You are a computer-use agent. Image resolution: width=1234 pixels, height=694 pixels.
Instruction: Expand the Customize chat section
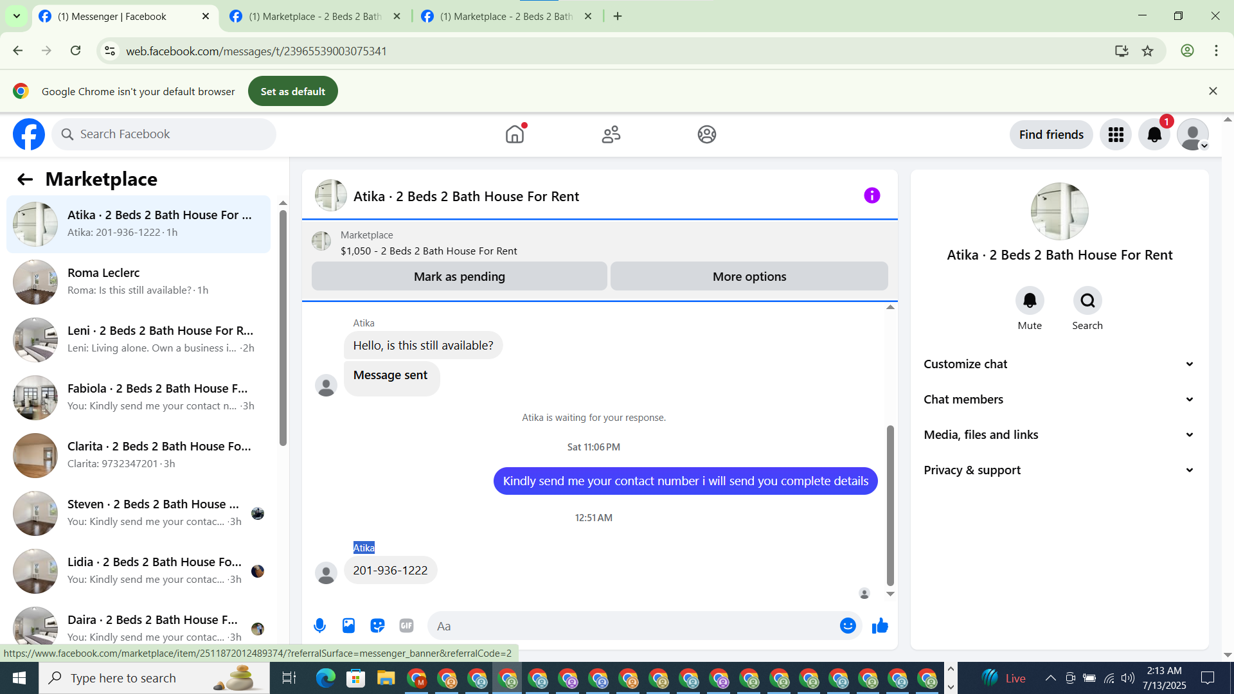[1059, 364]
